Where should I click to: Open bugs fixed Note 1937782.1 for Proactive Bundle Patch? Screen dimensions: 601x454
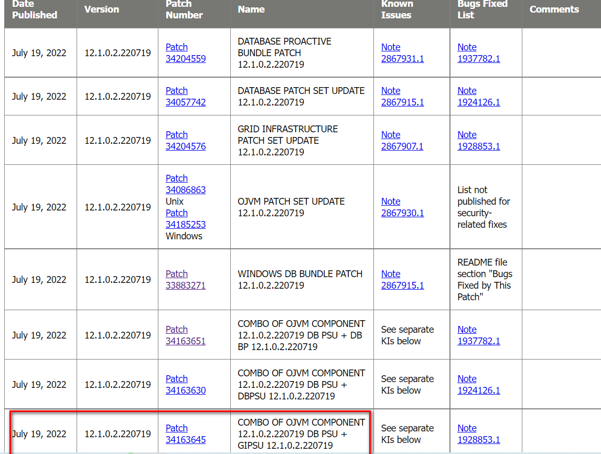coord(479,53)
